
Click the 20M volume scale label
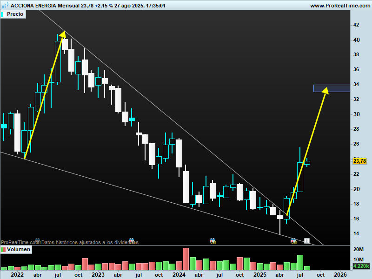[x=359, y=249]
